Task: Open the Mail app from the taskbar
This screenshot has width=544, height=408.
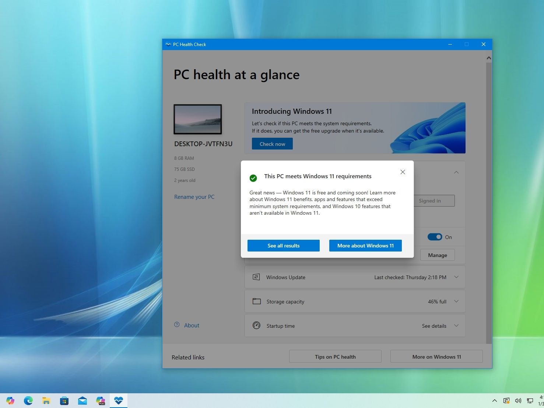Action: [x=83, y=400]
